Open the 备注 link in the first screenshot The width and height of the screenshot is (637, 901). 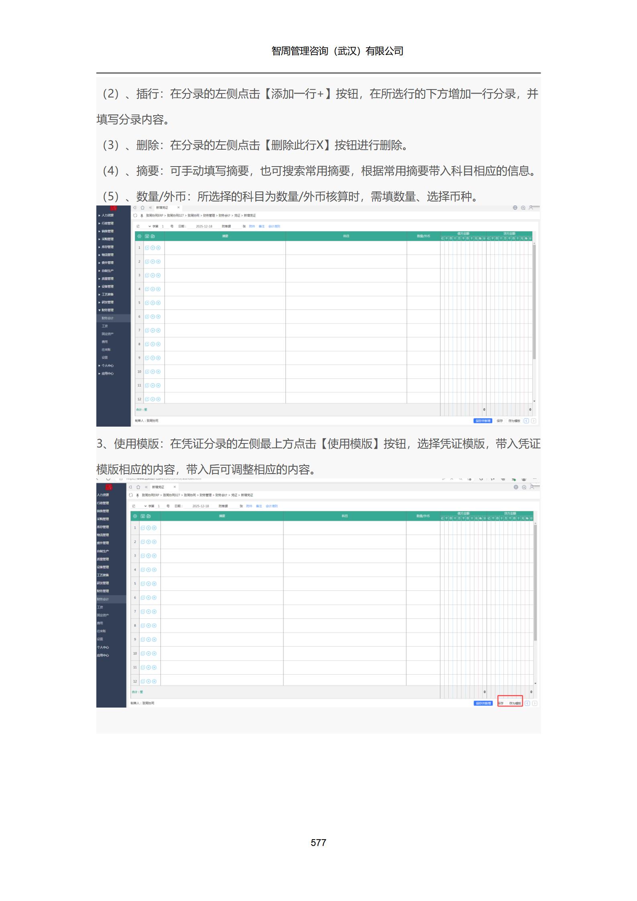point(262,226)
